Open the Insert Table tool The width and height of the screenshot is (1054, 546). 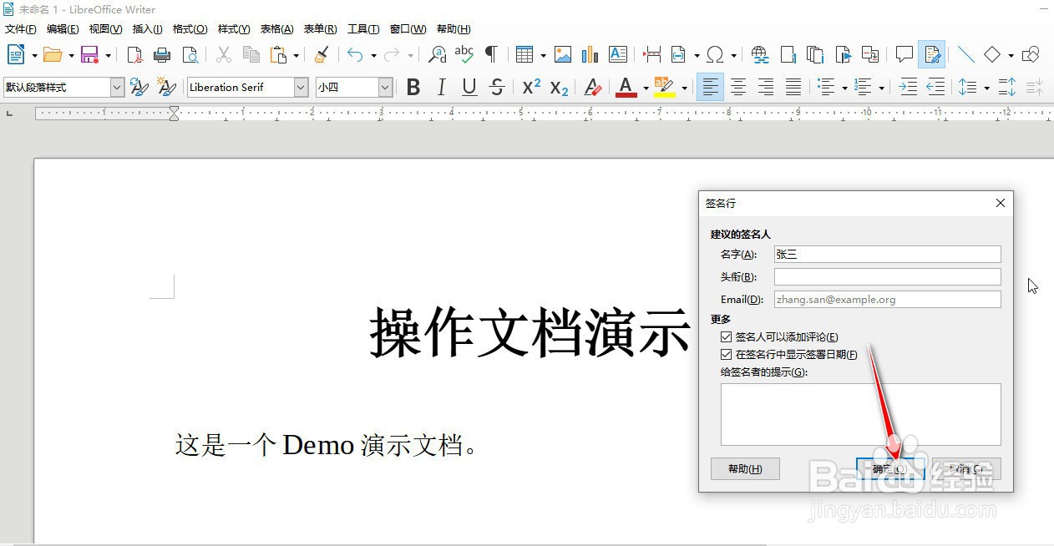tap(526, 54)
